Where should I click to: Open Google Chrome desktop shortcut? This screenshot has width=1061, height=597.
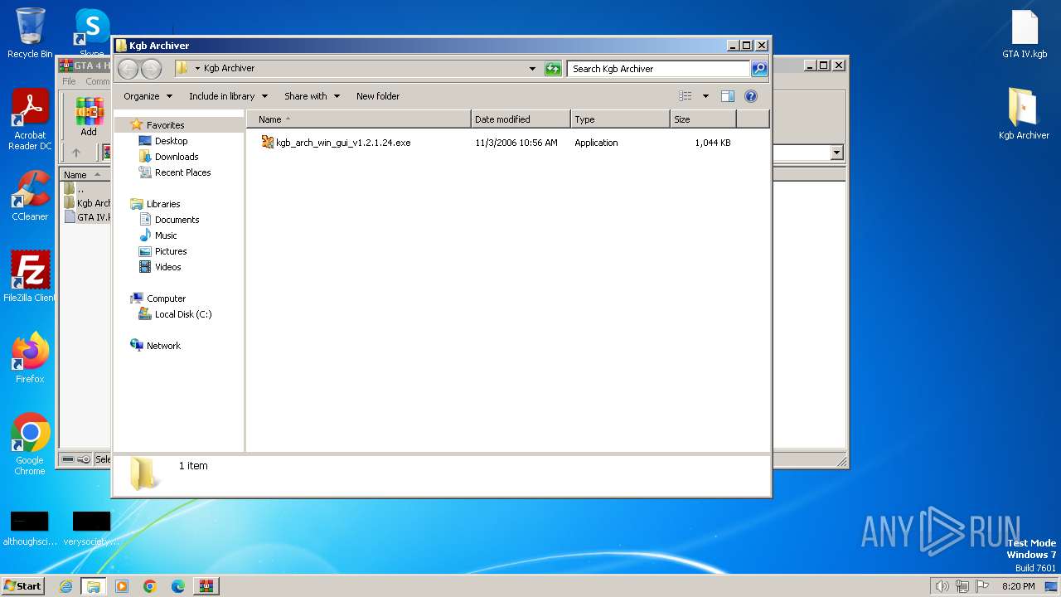[30, 444]
